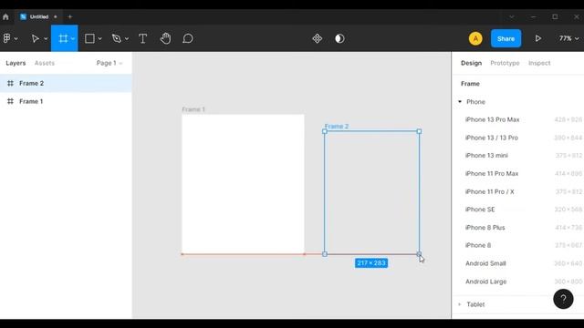Select the Move tool
Screen dimensions: 584x328
[35, 38]
